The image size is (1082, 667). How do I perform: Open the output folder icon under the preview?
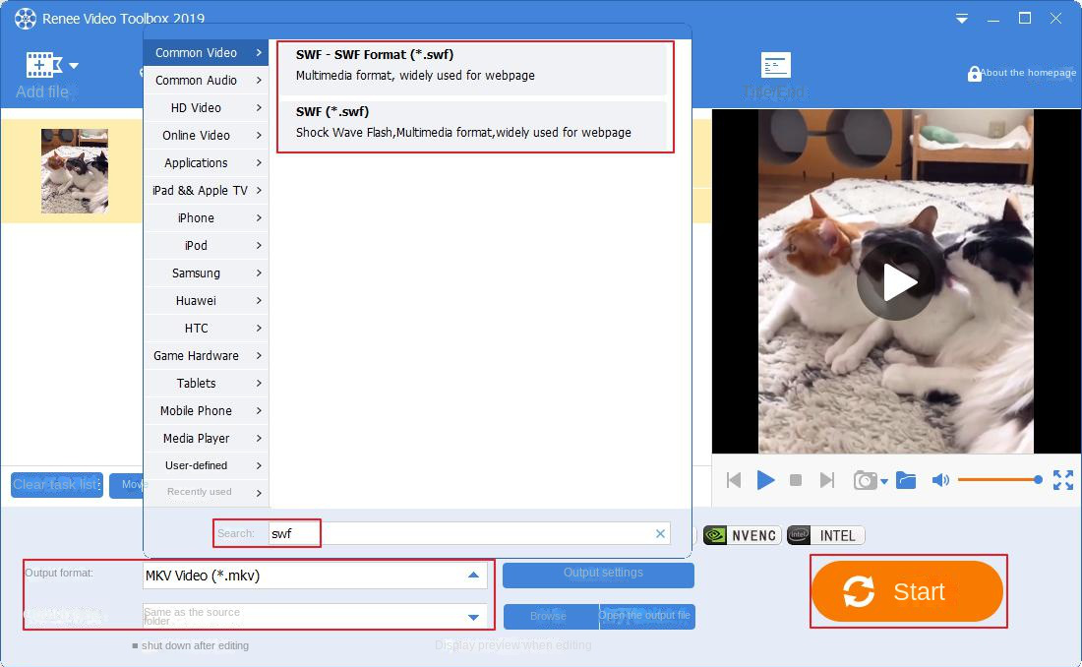pyautogui.click(x=906, y=480)
